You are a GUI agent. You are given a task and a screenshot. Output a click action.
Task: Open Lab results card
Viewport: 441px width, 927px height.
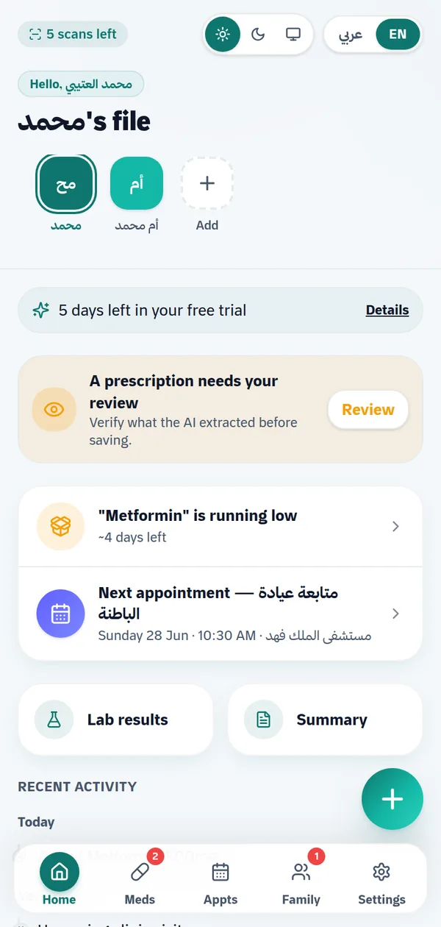pos(115,720)
